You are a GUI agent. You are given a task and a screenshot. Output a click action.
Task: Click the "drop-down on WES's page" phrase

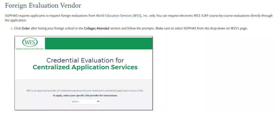(x=231, y=28)
